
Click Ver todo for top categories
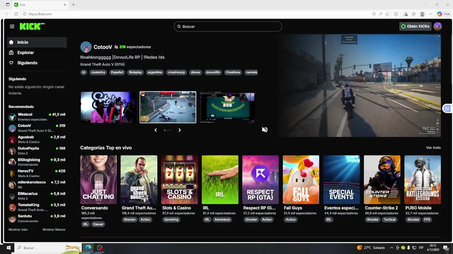433,148
